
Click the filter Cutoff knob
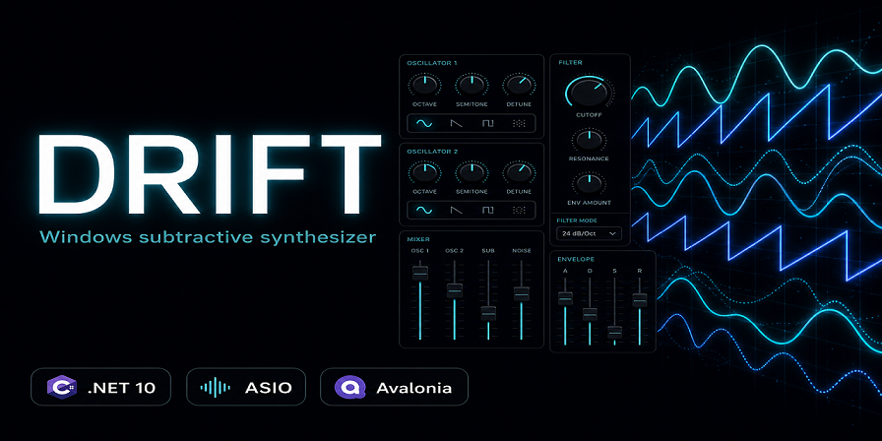coord(589,93)
